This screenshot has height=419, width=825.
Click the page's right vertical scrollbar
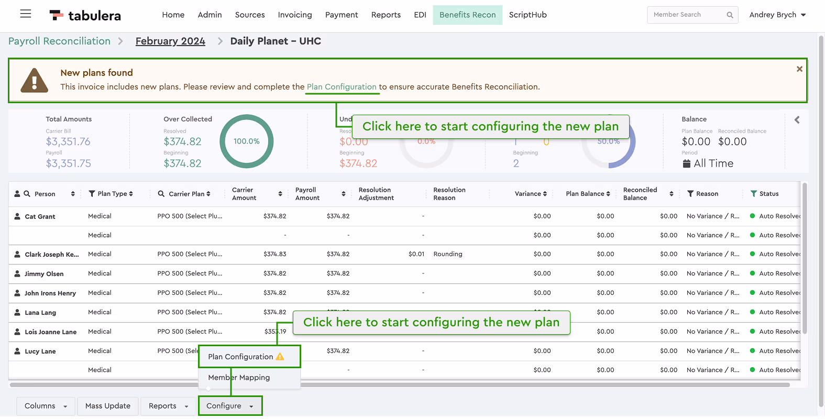click(821, 220)
